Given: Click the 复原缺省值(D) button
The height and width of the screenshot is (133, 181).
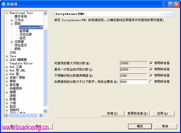Looking at the screenshot, I should 138,114.
